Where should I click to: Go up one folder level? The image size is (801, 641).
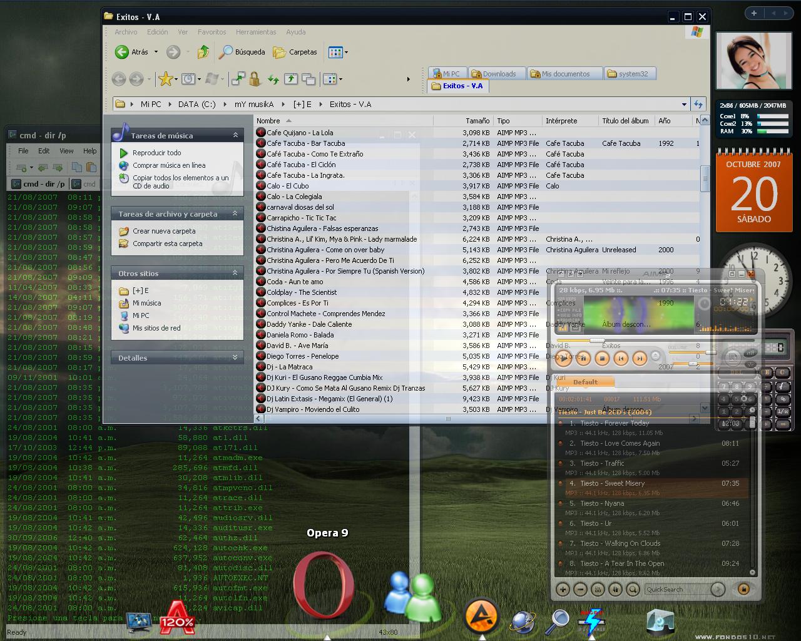tap(203, 52)
